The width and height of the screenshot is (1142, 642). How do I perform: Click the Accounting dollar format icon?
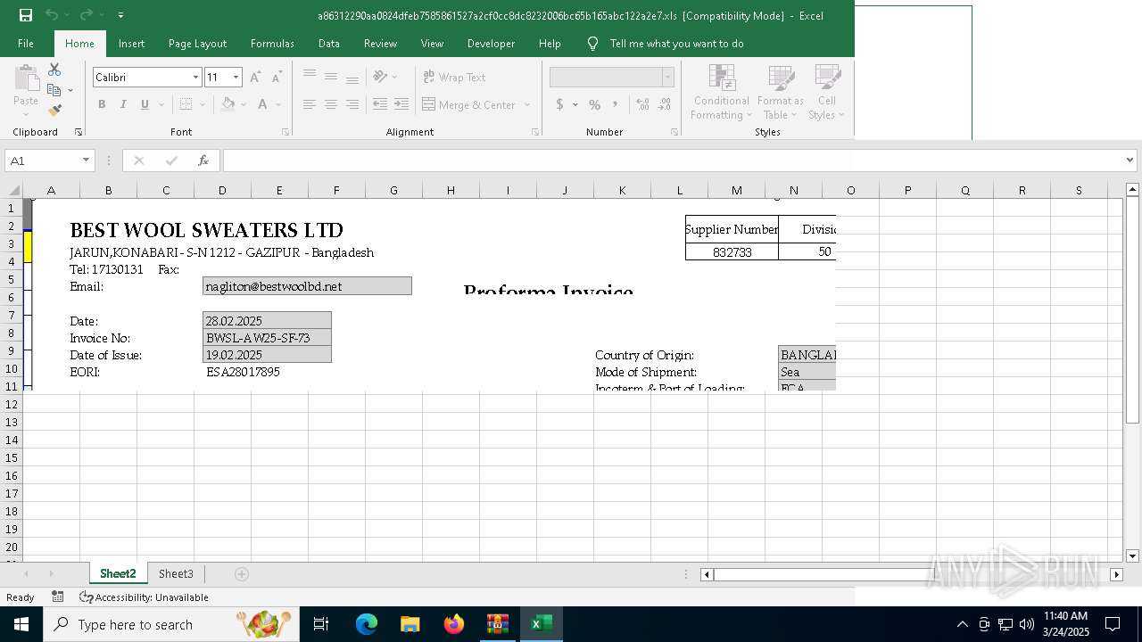(559, 104)
